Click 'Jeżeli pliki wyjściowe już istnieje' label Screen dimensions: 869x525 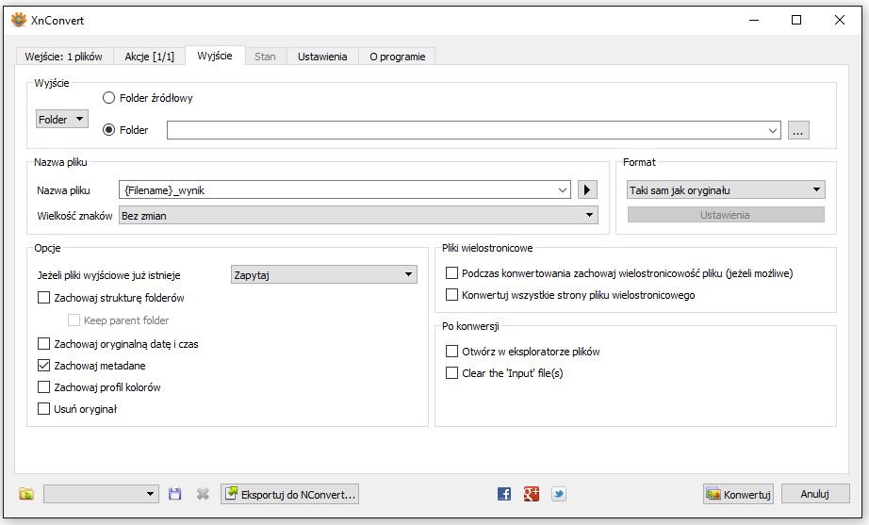click(x=108, y=275)
